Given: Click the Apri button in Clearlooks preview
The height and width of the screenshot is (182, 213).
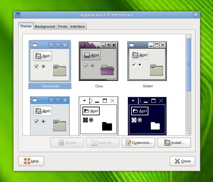Looking at the screenshot, I should (43, 56).
